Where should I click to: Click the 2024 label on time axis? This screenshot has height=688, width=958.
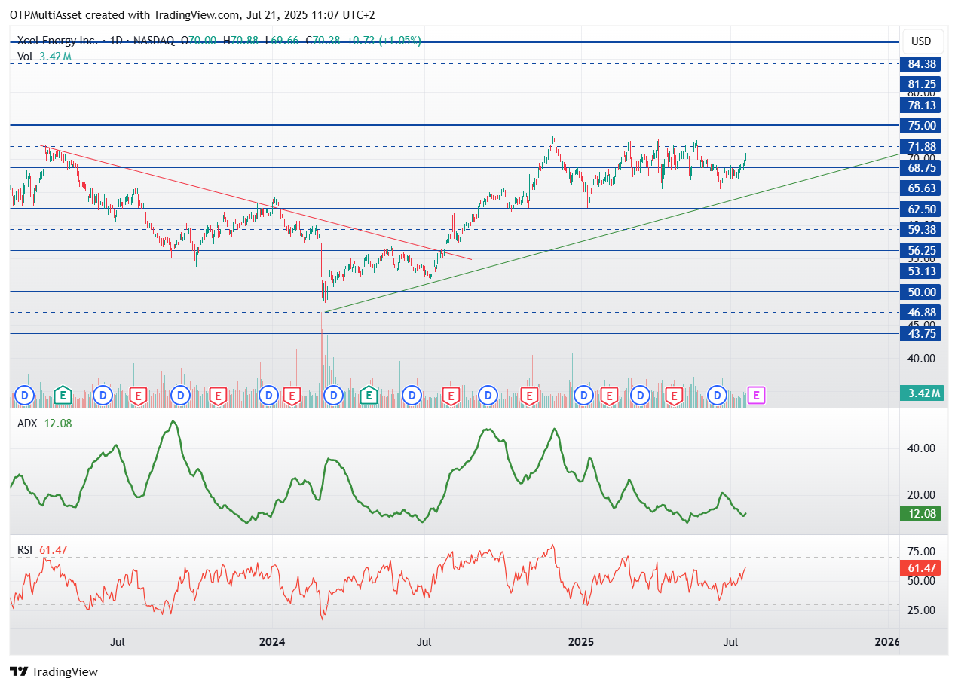click(x=271, y=642)
